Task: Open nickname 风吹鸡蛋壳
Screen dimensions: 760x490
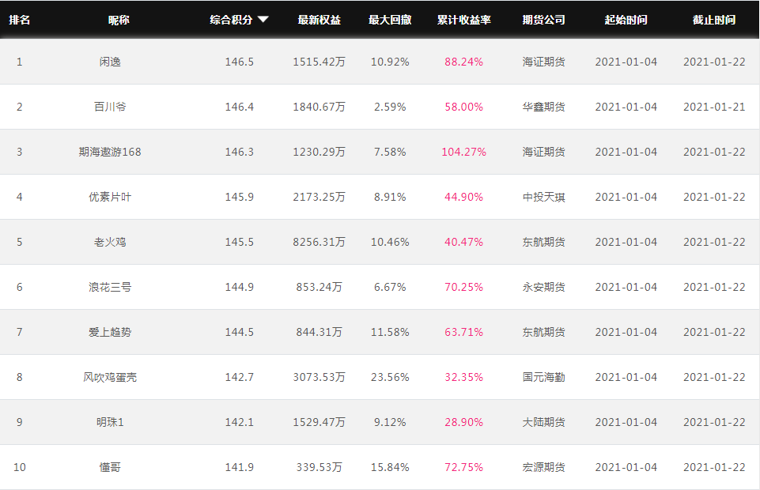Action: [110, 377]
